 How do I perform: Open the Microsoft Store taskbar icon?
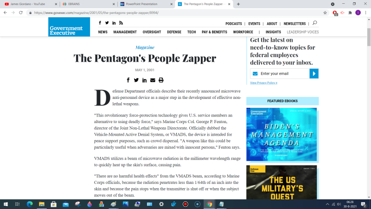(x=53, y=204)
